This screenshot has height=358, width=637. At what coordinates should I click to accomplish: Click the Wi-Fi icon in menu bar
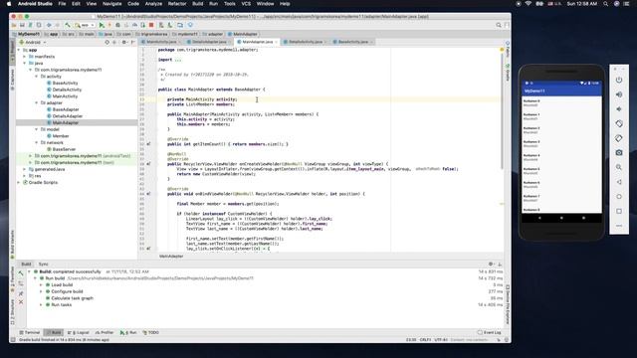(529, 4)
